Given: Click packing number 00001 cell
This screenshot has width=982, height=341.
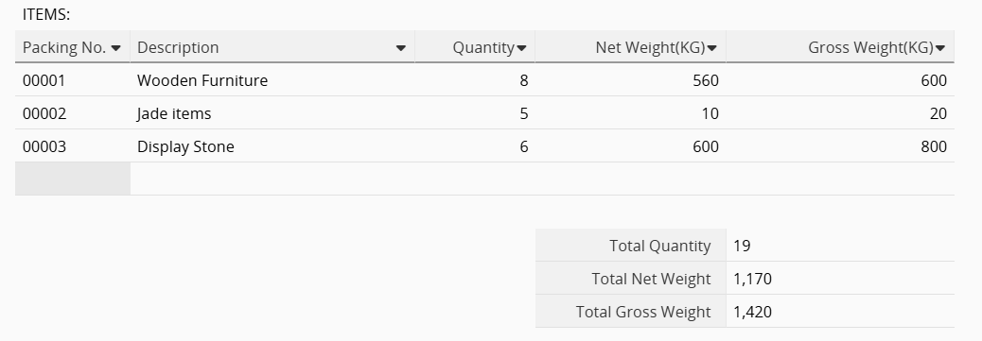Looking at the screenshot, I should [73, 80].
